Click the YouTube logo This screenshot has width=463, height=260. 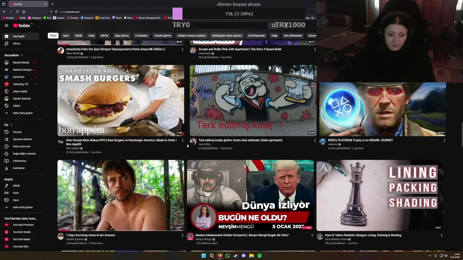22,25
